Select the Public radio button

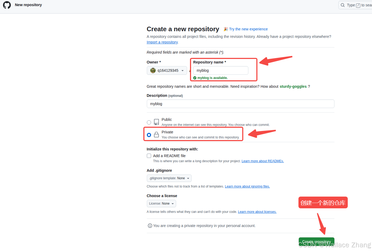[x=149, y=122]
